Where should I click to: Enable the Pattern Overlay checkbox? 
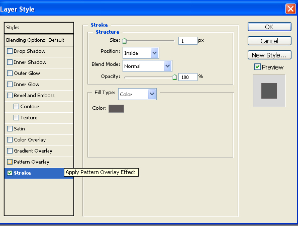10,162
